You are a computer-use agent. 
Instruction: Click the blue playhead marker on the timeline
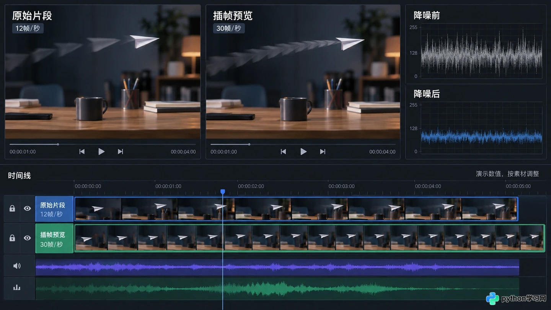coord(223,191)
